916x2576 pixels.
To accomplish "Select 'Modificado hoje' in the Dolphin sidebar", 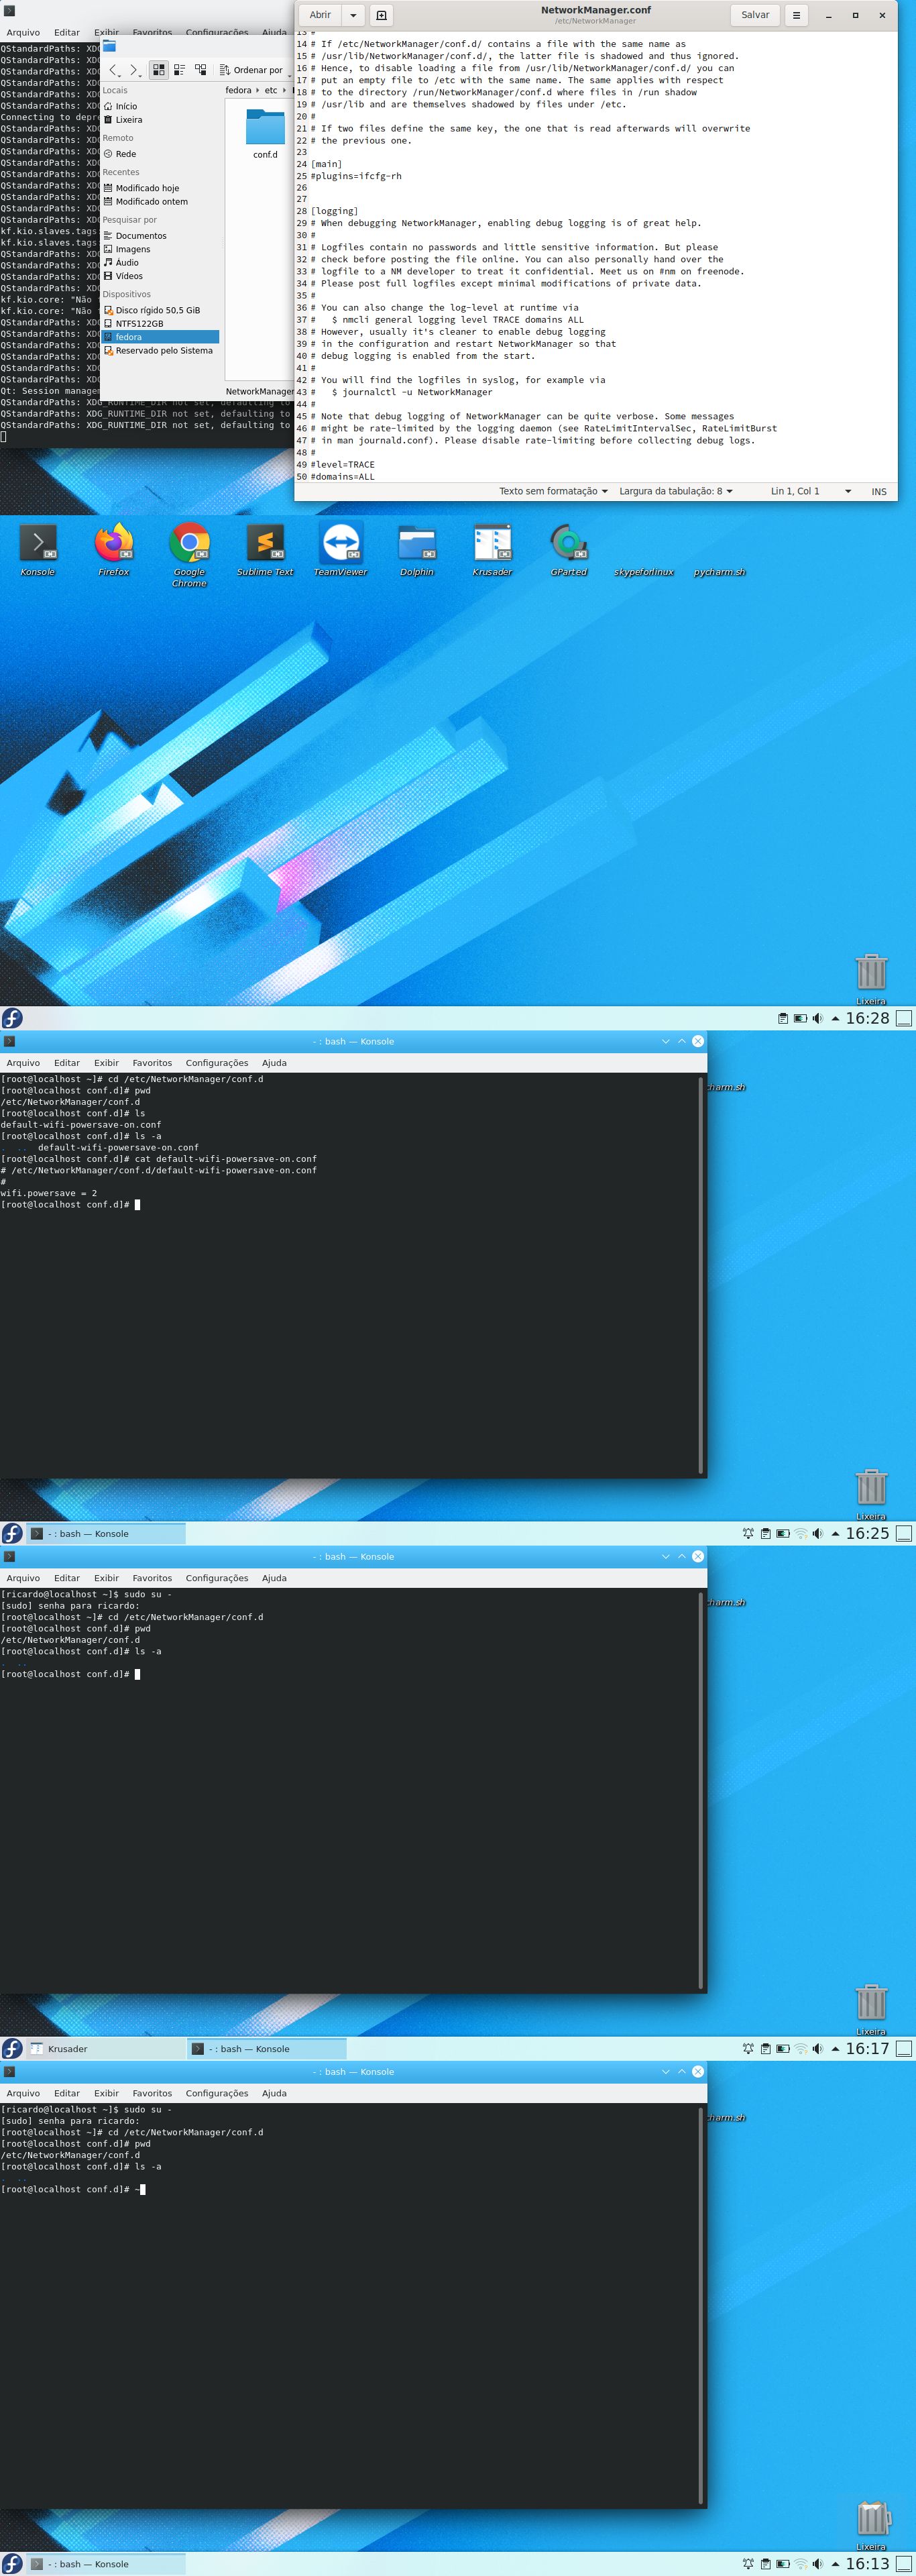I will pos(147,188).
